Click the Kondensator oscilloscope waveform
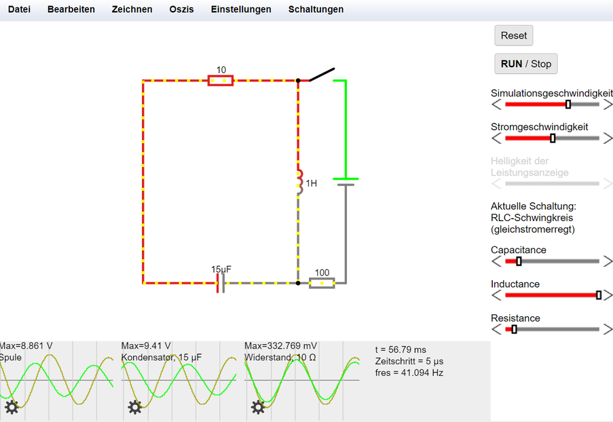Screen dimensions: 613x422 (x=179, y=380)
